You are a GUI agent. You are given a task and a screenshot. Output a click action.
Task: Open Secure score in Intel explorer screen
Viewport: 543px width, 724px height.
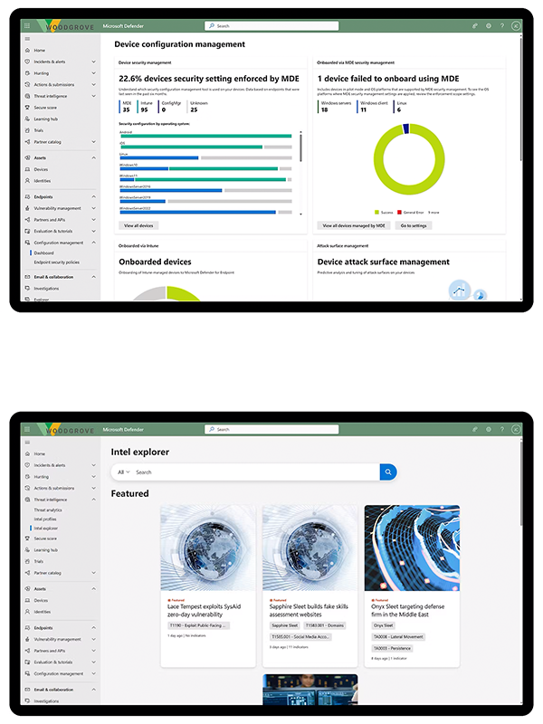(45, 538)
